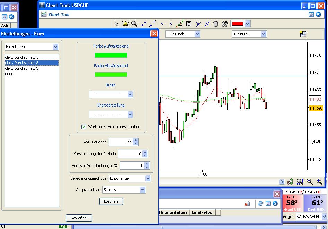328x229 pixels.
Task: Choose the extended trend line tool
Action: (x=153, y=24)
